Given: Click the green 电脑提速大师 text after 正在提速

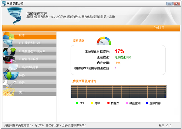Looking at the screenshot, I should [x=123, y=57].
